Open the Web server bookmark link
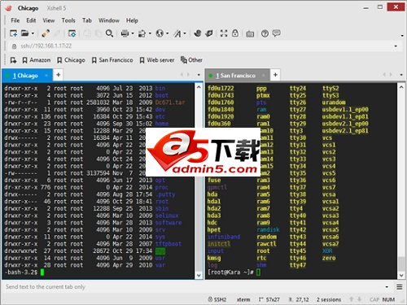 157,60
